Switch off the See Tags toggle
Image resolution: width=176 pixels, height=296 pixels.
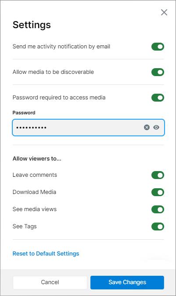click(158, 227)
